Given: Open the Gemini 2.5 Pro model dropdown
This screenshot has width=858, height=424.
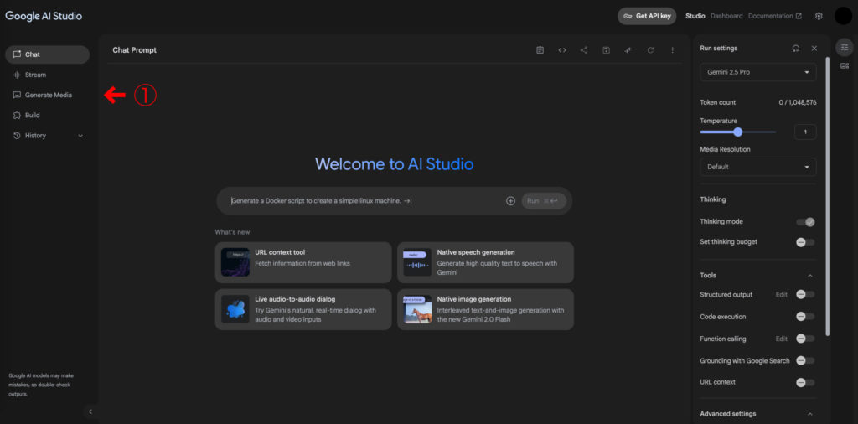Looking at the screenshot, I should (x=757, y=72).
